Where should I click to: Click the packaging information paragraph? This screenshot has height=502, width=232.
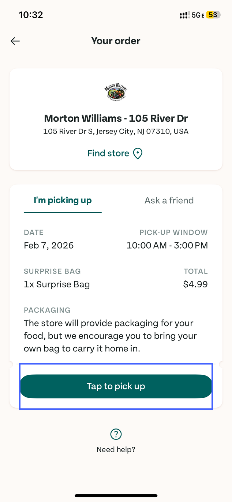pos(110,336)
